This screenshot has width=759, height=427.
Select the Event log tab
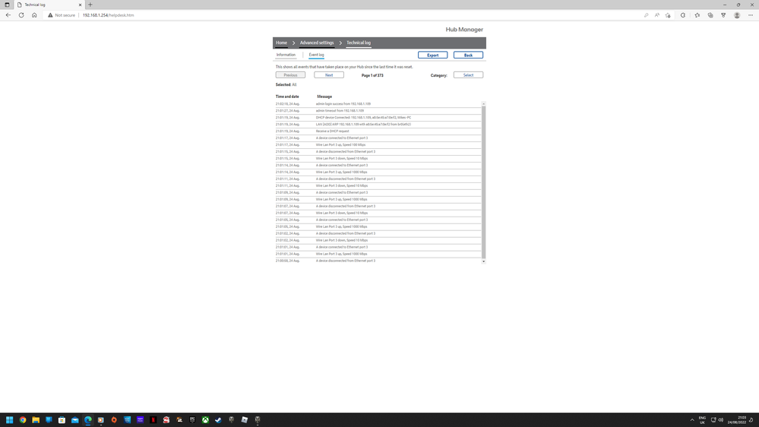pos(316,55)
